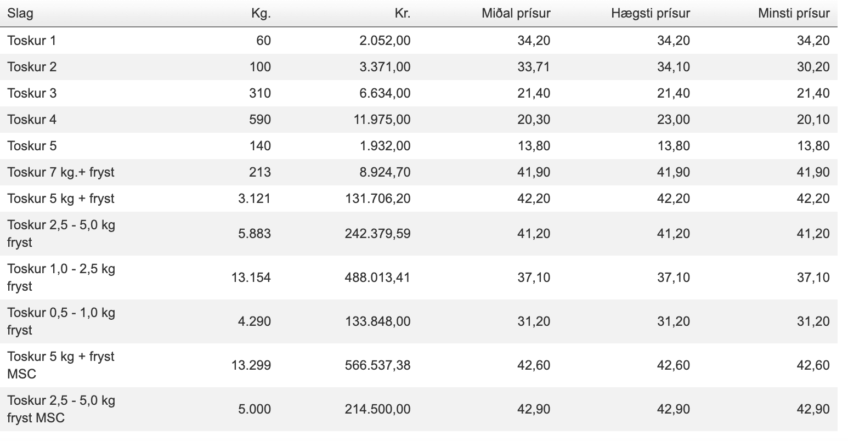The height and width of the screenshot is (441, 848).
Task: Click the Toskur 4 row label
Action: click(x=32, y=120)
